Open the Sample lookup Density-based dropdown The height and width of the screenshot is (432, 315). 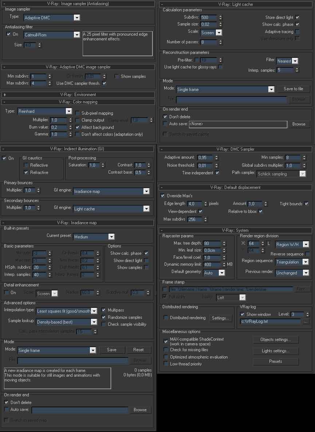67,322
